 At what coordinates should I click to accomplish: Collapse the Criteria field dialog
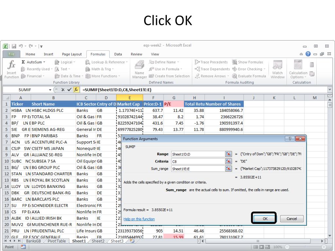[x=228, y=161]
